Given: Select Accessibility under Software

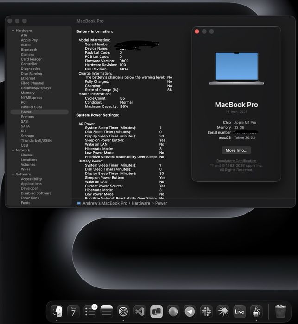Looking at the screenshot, I should tap(31, 179).
